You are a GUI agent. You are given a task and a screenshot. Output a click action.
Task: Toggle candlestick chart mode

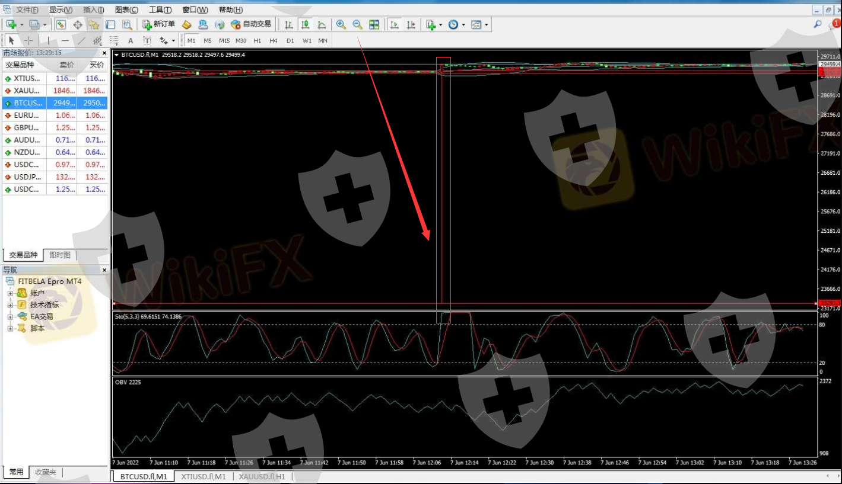pyautogui.click(x=305, y=24)
